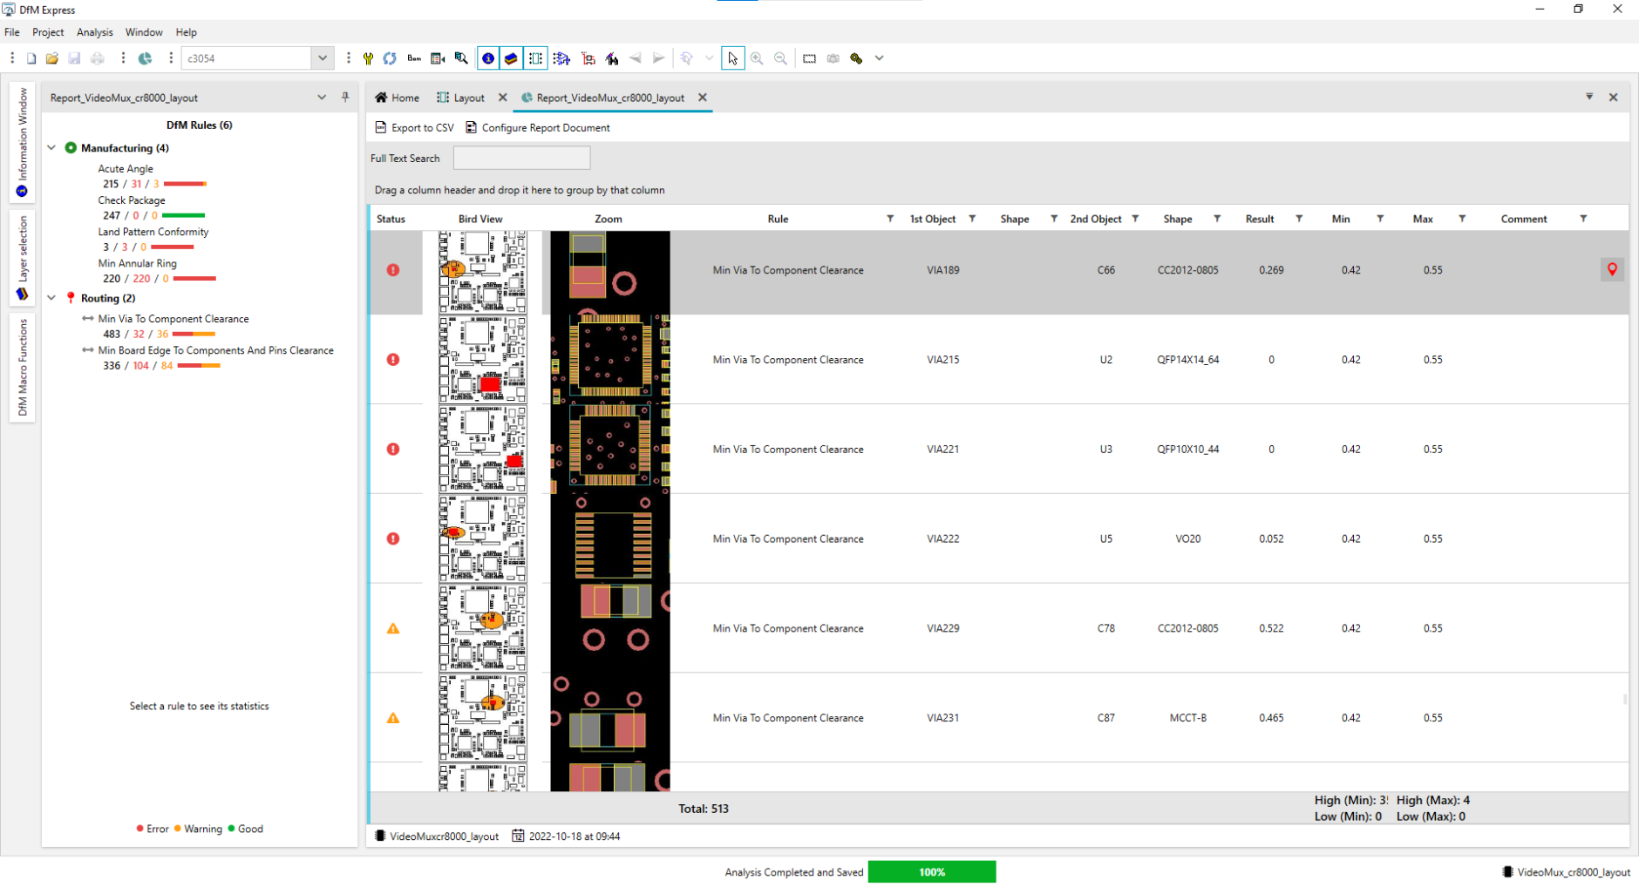Click the camera capture icon in the toolbar
The height and width of the screenshot is (887, 1639).
point(833,58)
